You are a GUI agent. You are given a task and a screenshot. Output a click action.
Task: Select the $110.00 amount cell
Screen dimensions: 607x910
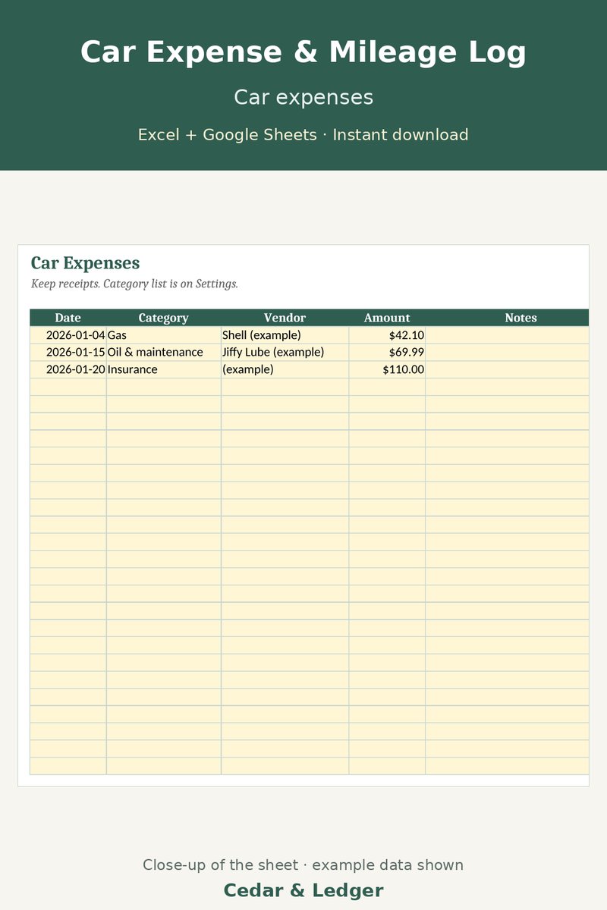coord(387,370)
